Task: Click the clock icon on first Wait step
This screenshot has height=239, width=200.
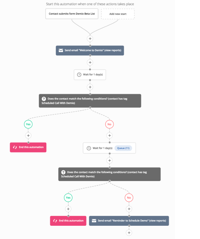Action: point(79,74)
